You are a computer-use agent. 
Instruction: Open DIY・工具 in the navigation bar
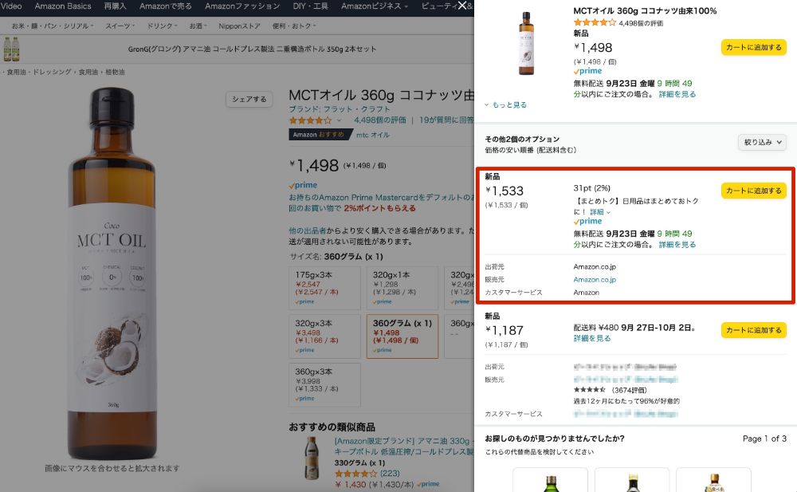pyautogui.click(x=311, y=6)
